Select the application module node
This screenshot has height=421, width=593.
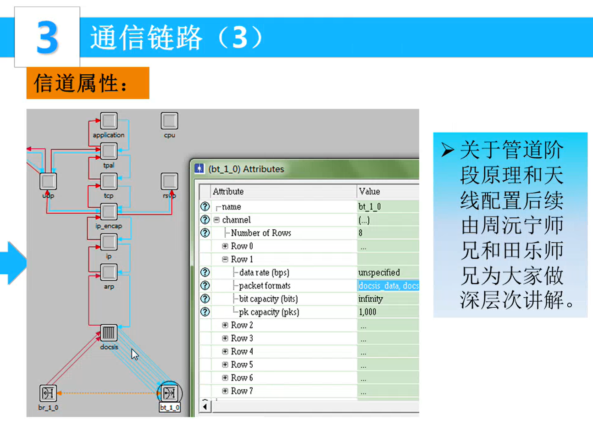coord(109,121)
